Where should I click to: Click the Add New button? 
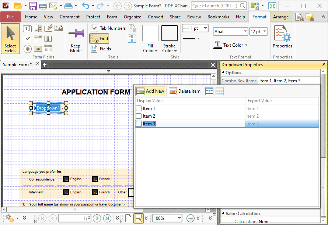point(150,91)
